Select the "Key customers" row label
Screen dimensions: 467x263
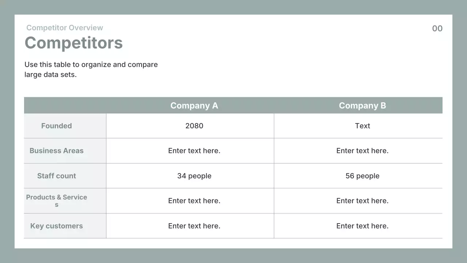(x=57, y=226)
